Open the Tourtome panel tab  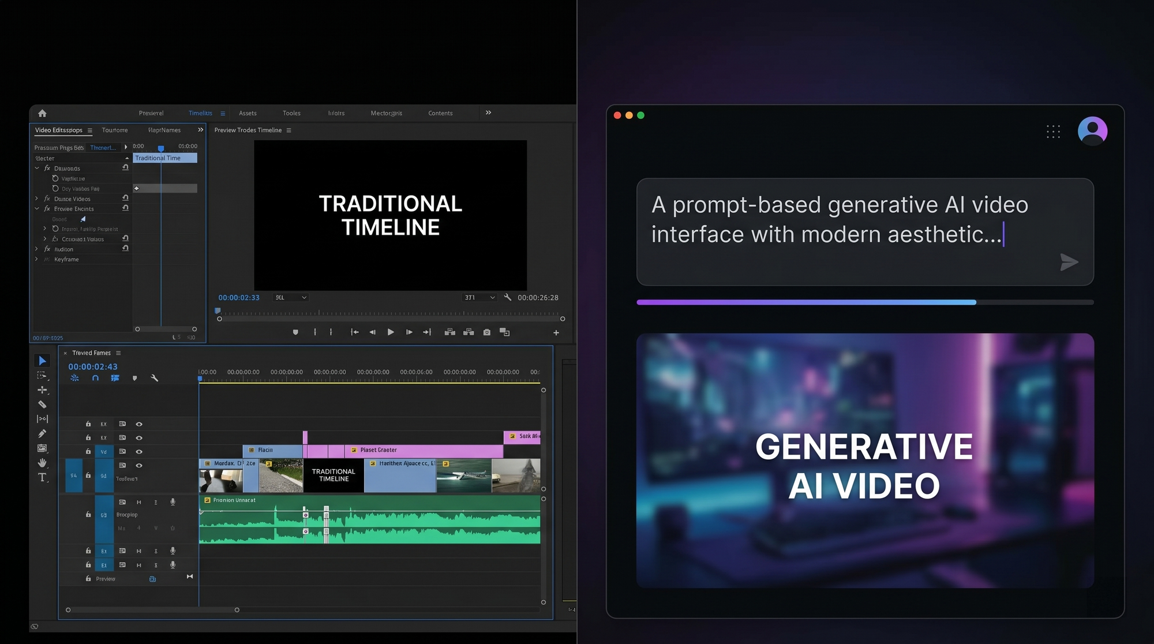115,130
